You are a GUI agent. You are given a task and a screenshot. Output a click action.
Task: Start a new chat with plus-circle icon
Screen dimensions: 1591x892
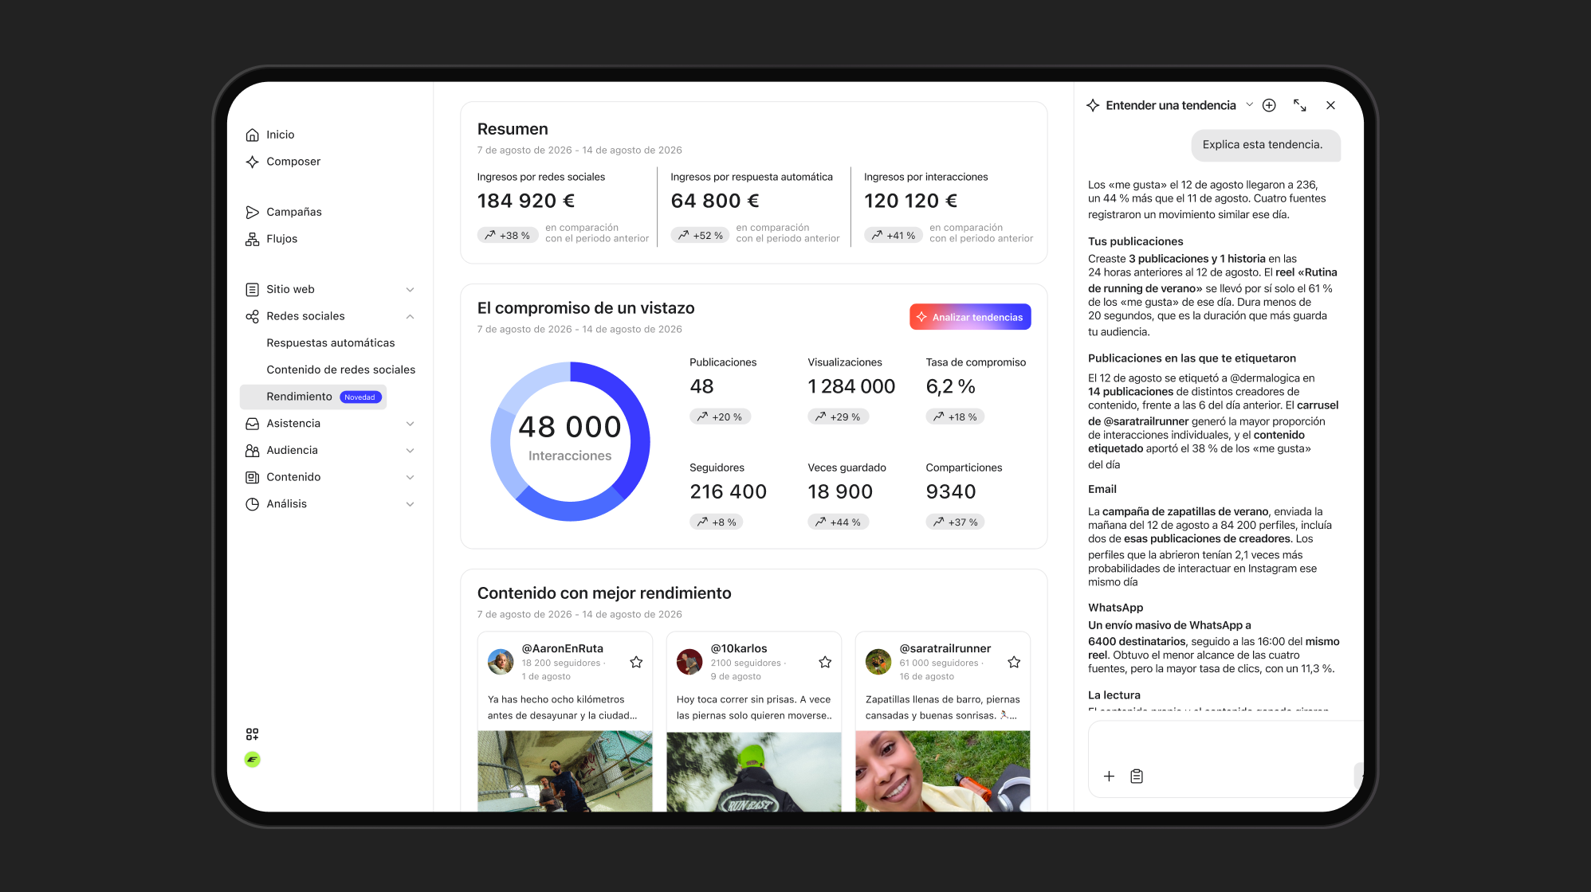click(1269, 105)
